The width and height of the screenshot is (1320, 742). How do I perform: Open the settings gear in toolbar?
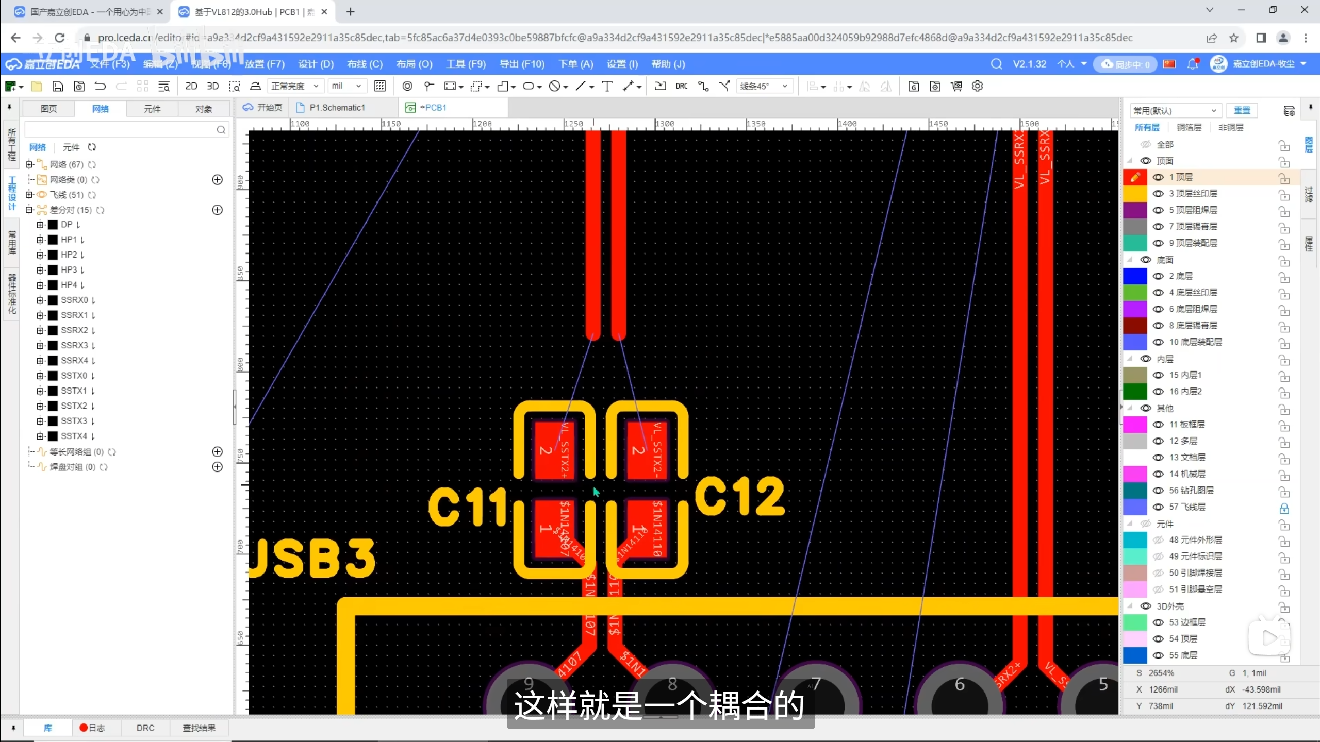tap(977, 86)
